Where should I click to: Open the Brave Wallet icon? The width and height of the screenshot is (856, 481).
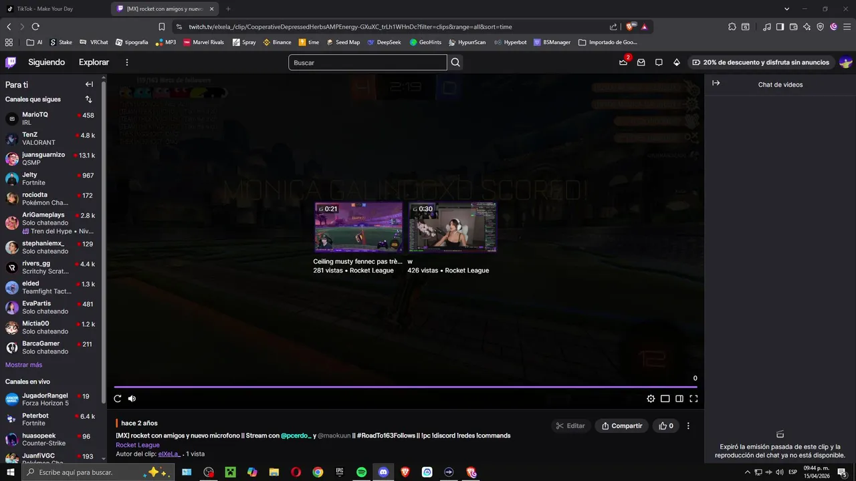pyautogui.click(x=793, y=27)
